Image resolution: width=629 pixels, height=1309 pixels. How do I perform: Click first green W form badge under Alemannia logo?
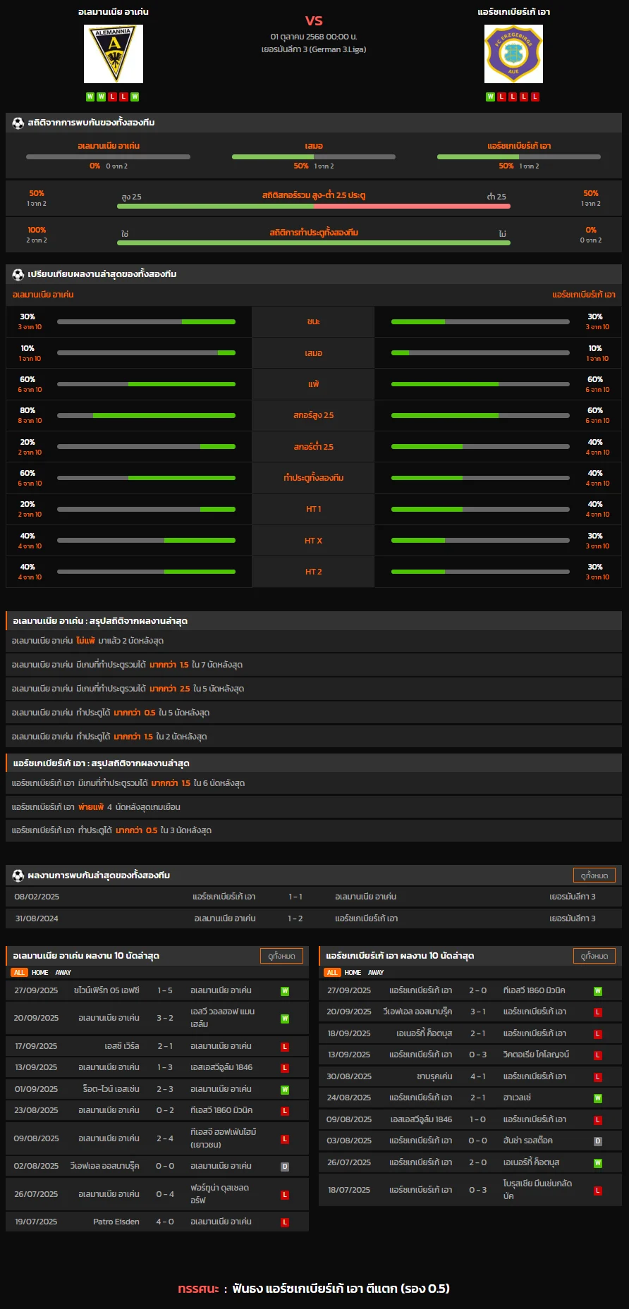pos(90,97)
